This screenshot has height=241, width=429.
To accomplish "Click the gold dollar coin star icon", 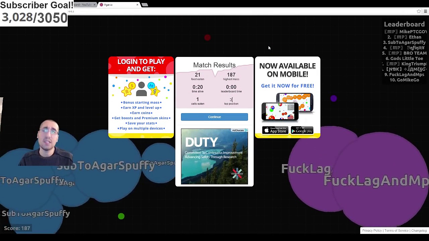I will [x=129, y=89].
